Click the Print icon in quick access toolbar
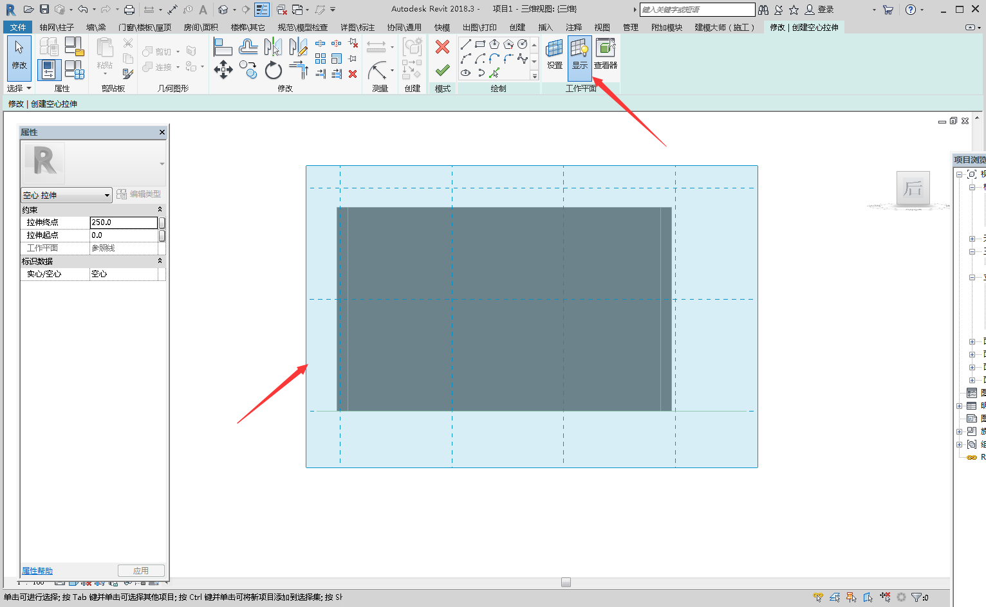This screenshot has width=986, height=607. [129, 10]
